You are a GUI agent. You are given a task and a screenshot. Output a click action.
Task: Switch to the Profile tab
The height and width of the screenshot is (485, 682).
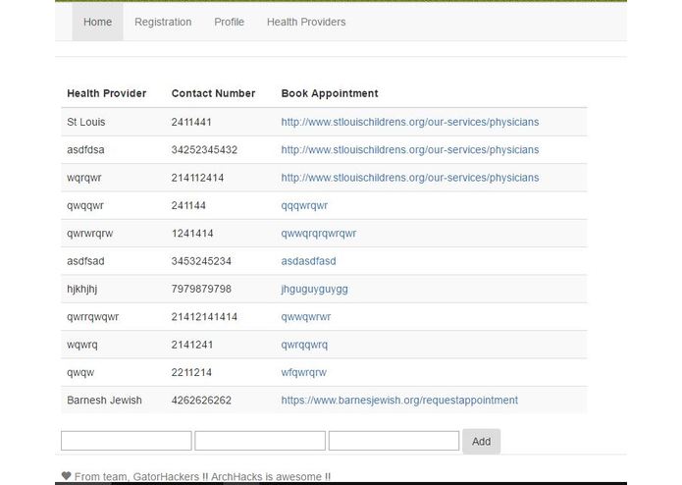tap(230, 22)
